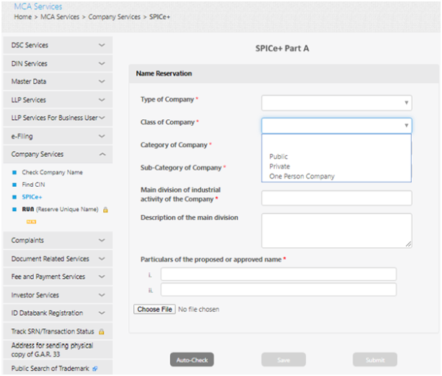This screenshot has width=442, height=376.
Task: Click the lock icon beside RUN link
Action: tap(105, 210)
